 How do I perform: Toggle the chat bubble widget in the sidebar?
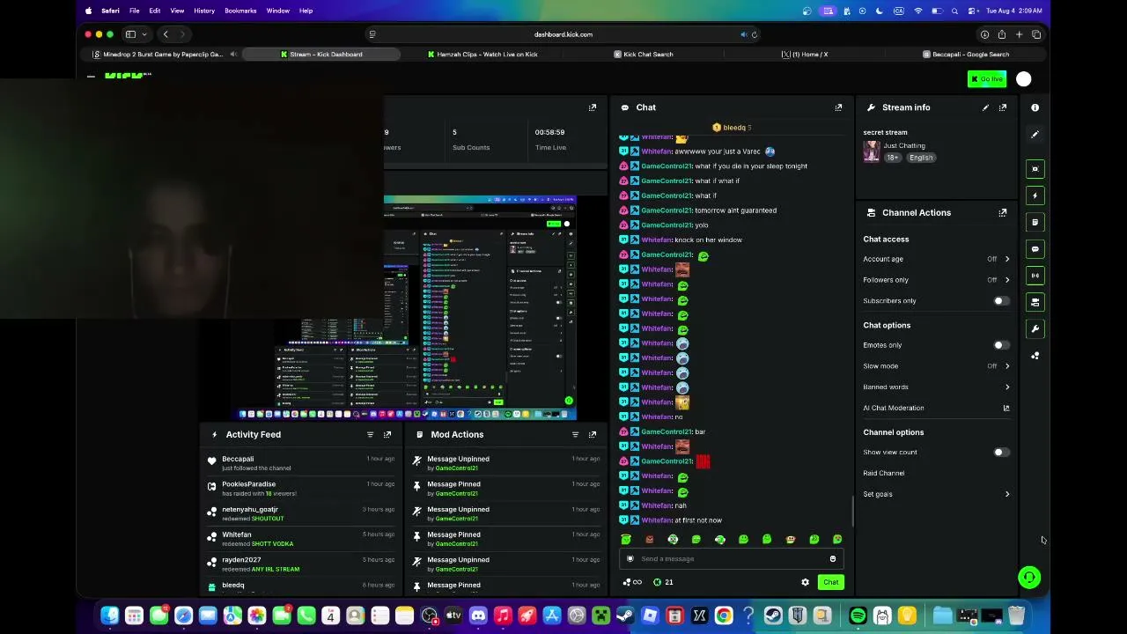click(1035, 249)
